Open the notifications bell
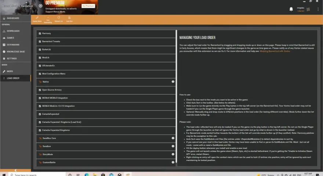Viewport: 323px width, 176px height. click(x=291, y=9)
